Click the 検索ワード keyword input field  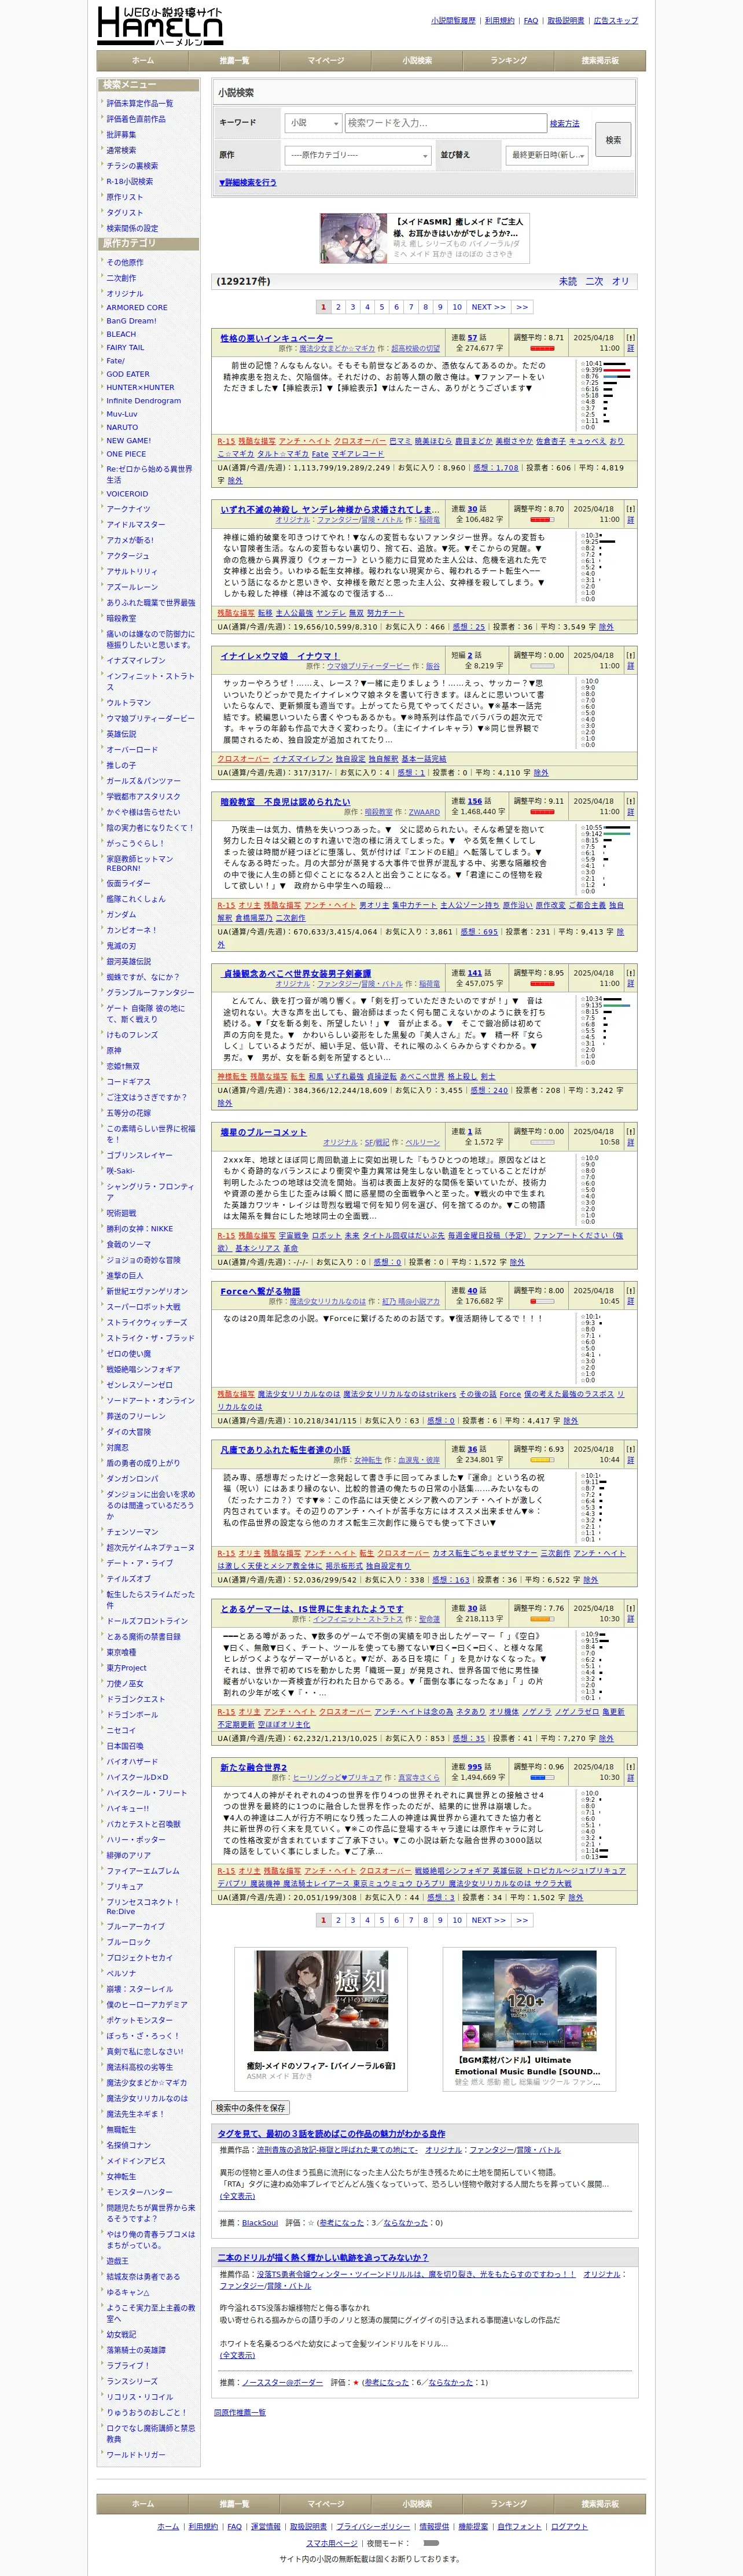tap(445, 123)
